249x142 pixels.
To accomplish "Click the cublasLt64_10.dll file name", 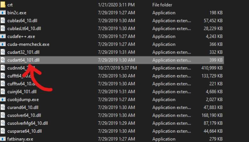I will pos(24,28).
